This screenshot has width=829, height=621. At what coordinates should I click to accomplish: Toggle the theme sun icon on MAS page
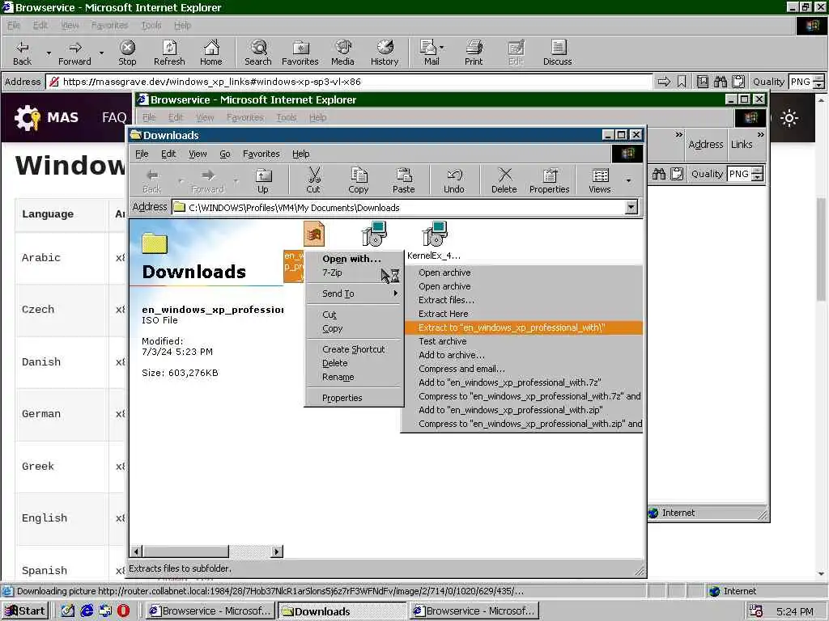point(789,118)
